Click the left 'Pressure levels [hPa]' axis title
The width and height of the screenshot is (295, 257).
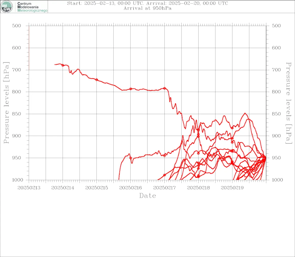coord(6,103)
